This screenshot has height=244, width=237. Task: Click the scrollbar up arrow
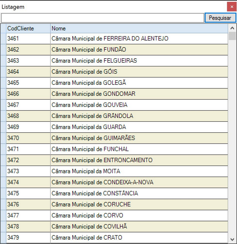click(232, 28)
